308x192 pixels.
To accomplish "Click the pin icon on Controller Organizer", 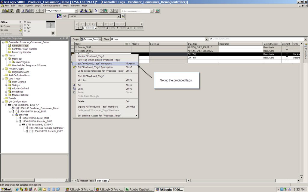I will pyautogui.click(x=64, y=38).
